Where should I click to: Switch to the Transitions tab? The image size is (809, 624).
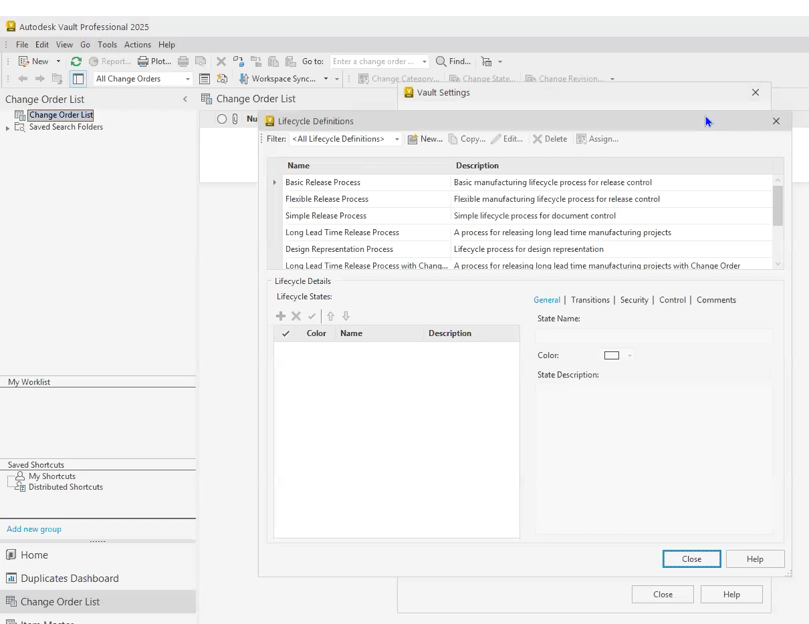590,300
